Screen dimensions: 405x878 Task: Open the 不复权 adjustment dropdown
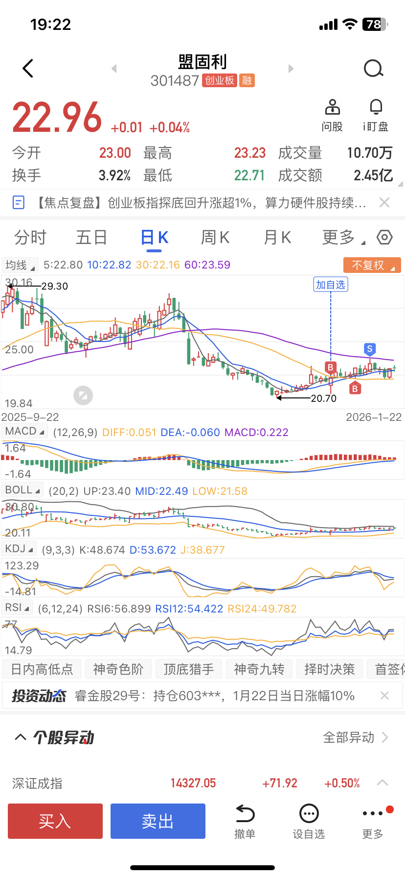click(372, 265)
